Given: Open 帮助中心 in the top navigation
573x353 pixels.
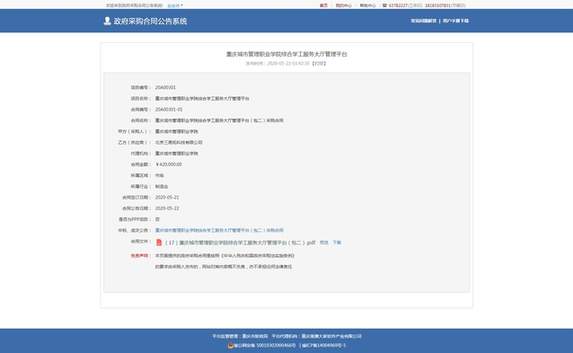Looking at the screenshot, I should pos(367,5).
